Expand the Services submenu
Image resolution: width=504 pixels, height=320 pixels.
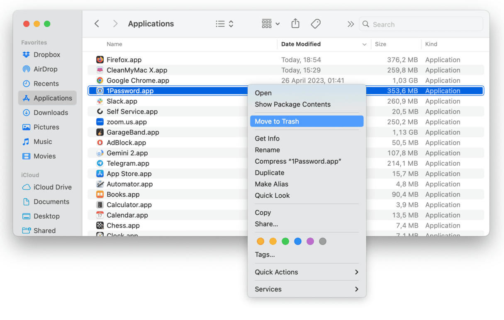click(x=307, y=289)
